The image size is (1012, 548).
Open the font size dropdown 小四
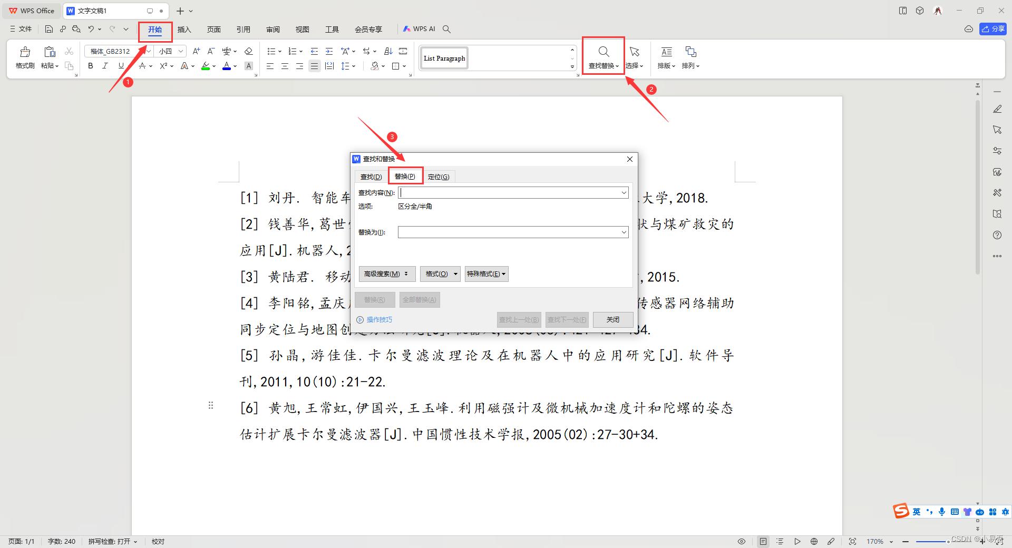[181, 51]
